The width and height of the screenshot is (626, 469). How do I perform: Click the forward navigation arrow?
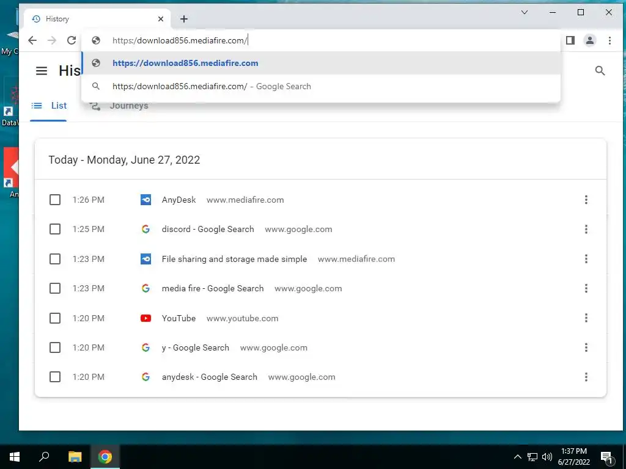point(52,40)
